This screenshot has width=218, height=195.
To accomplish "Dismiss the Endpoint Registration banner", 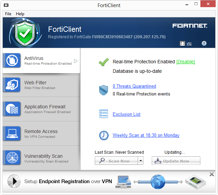I will tap(212, 174).
